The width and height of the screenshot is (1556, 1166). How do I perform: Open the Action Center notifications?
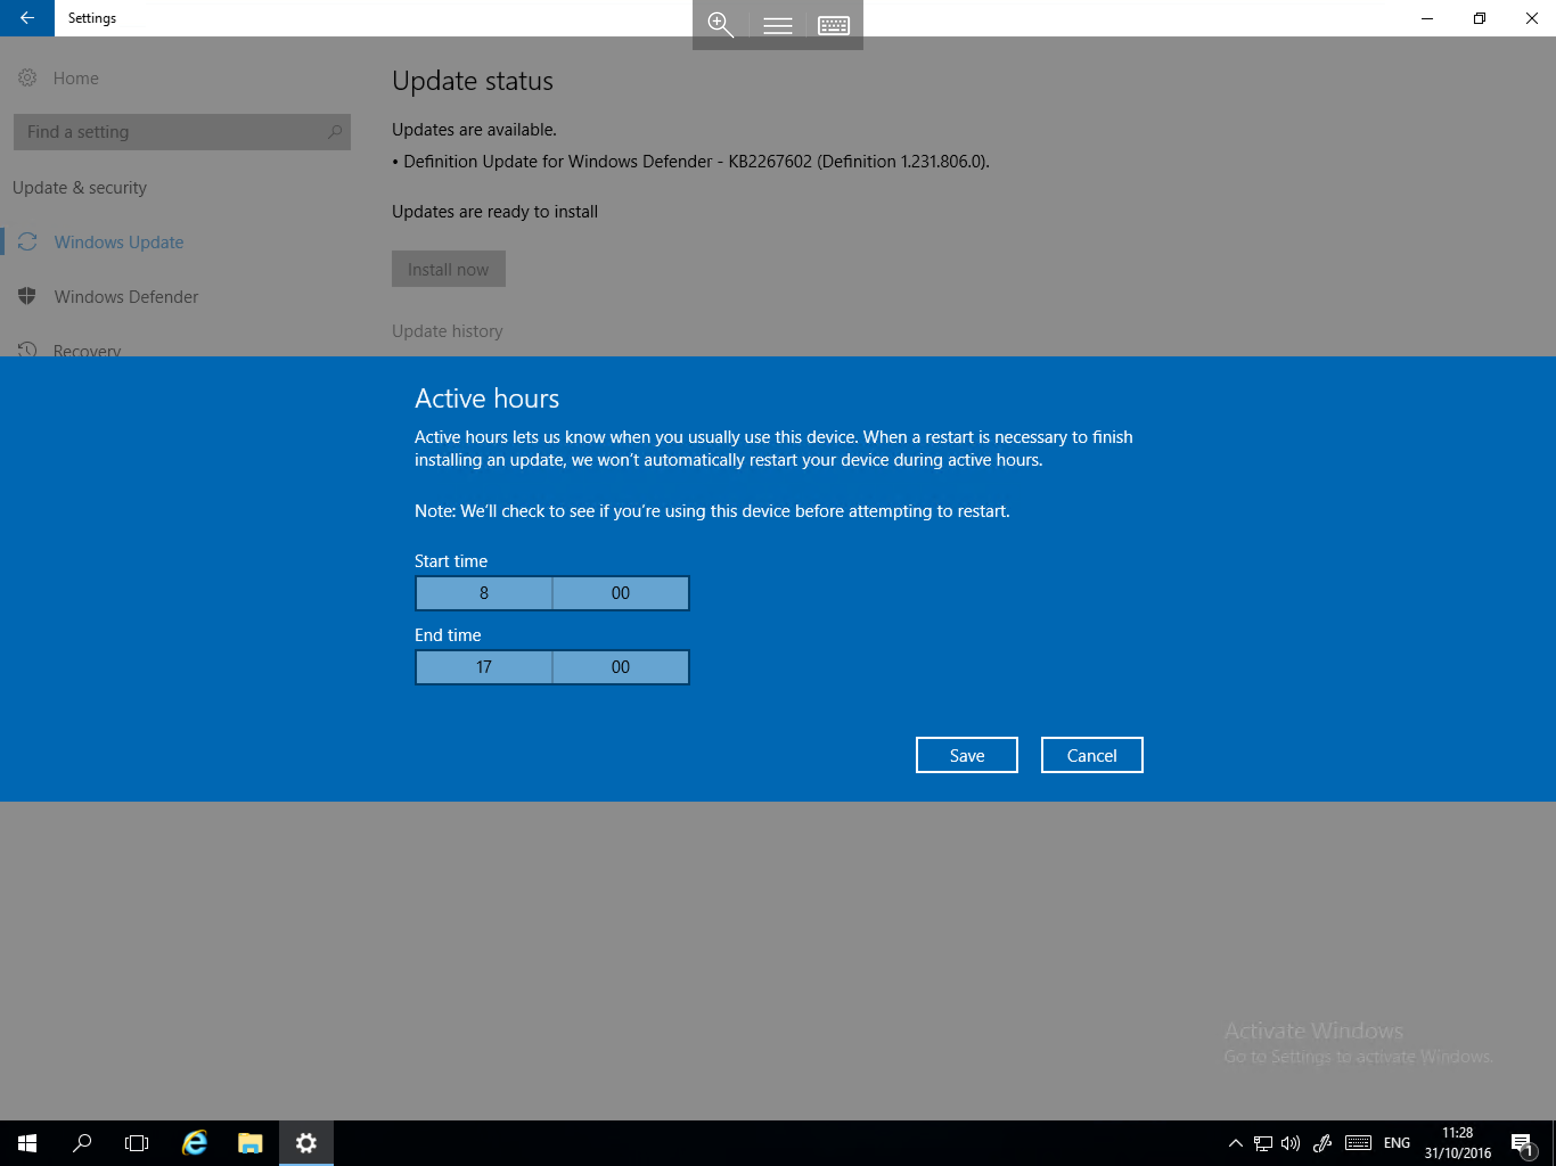click(1523, 1145)
